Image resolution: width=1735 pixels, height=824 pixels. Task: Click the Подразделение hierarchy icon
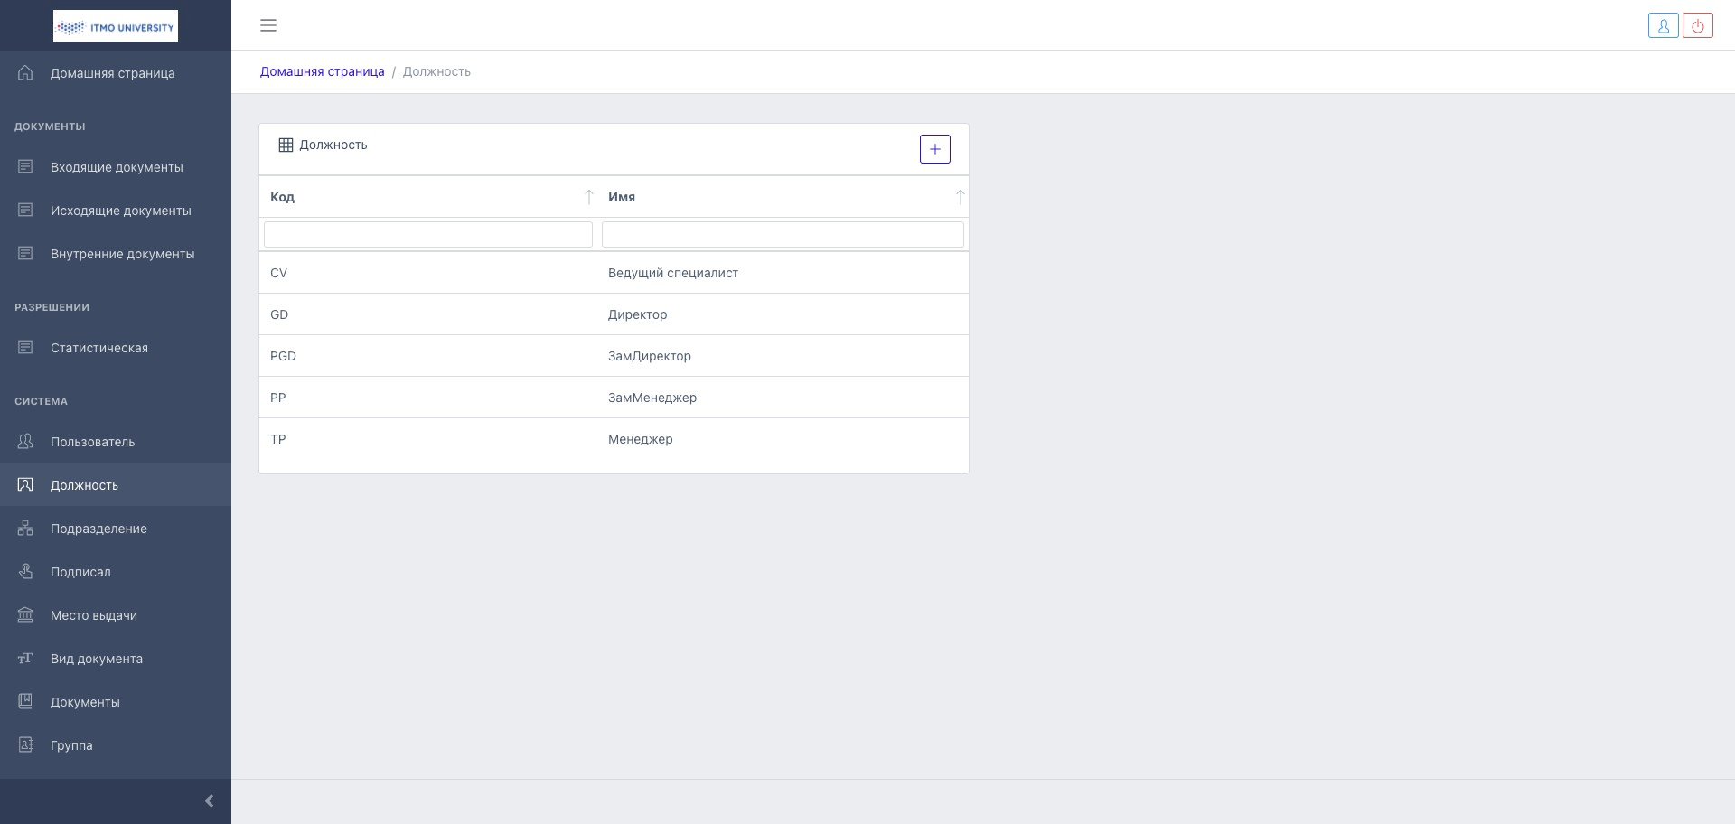(x=25, y=529)
